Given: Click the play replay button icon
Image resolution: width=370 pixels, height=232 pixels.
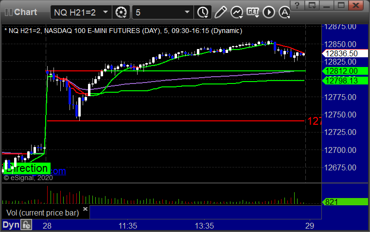Looking at the screenshot, I should click(269, 12).
